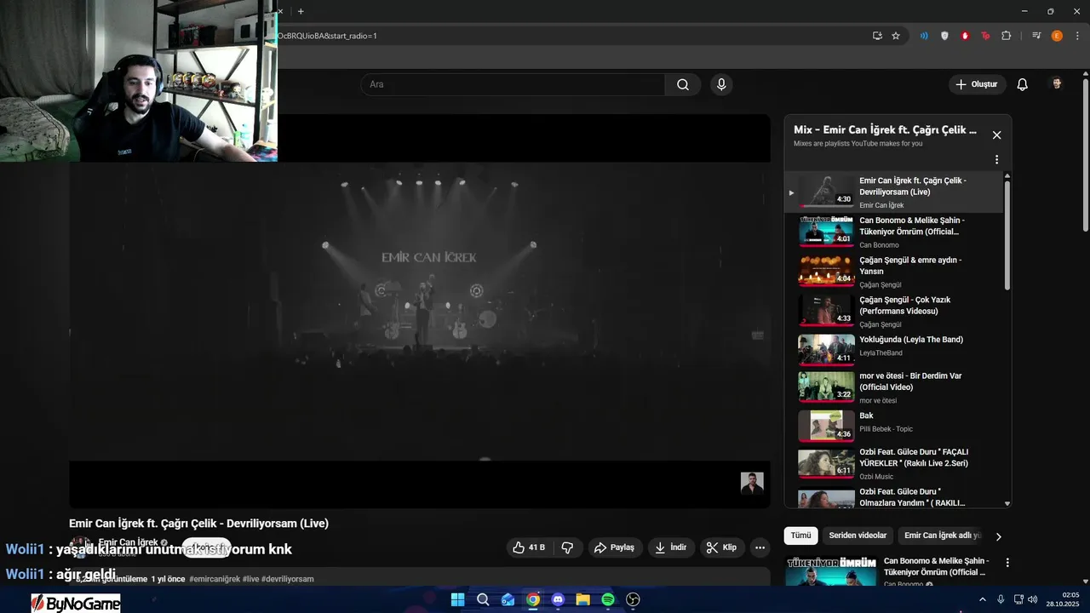Open the Chrome three-dot menu
The image size is (1090, 613).
coord(1076,36)
